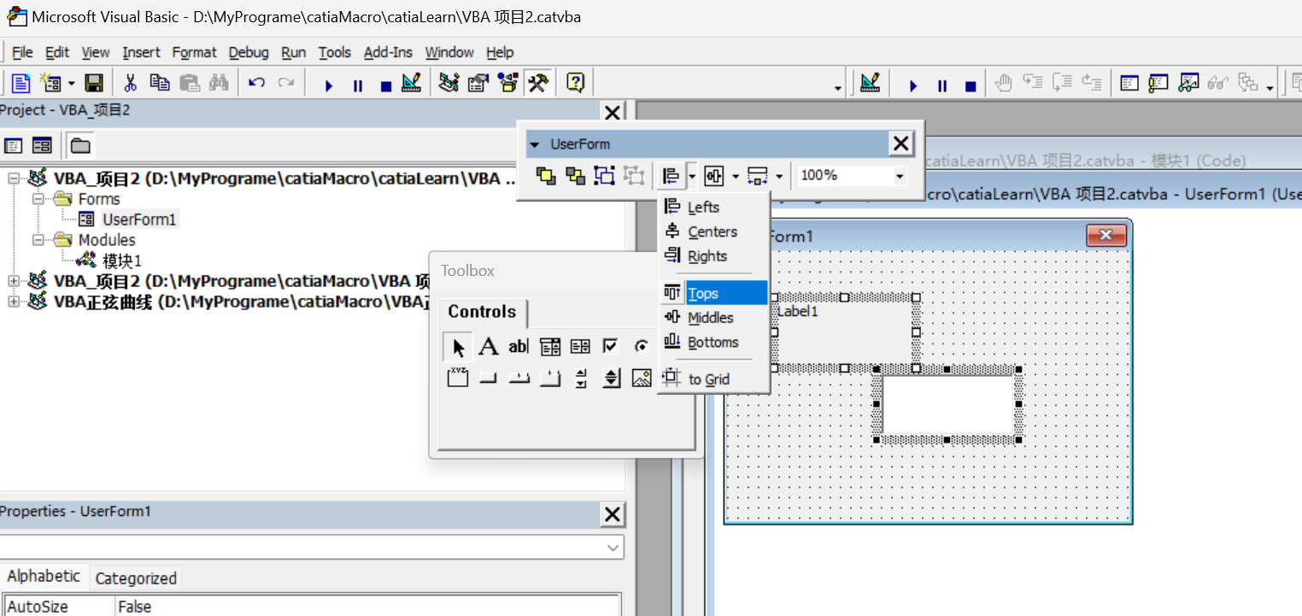1302x616 pixels.
Task: Click the Make Width Same Size button
Action: click(758, 175)
